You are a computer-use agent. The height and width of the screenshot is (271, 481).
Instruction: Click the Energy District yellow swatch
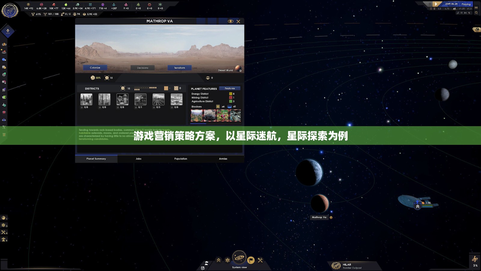click(x=231, y=94)
